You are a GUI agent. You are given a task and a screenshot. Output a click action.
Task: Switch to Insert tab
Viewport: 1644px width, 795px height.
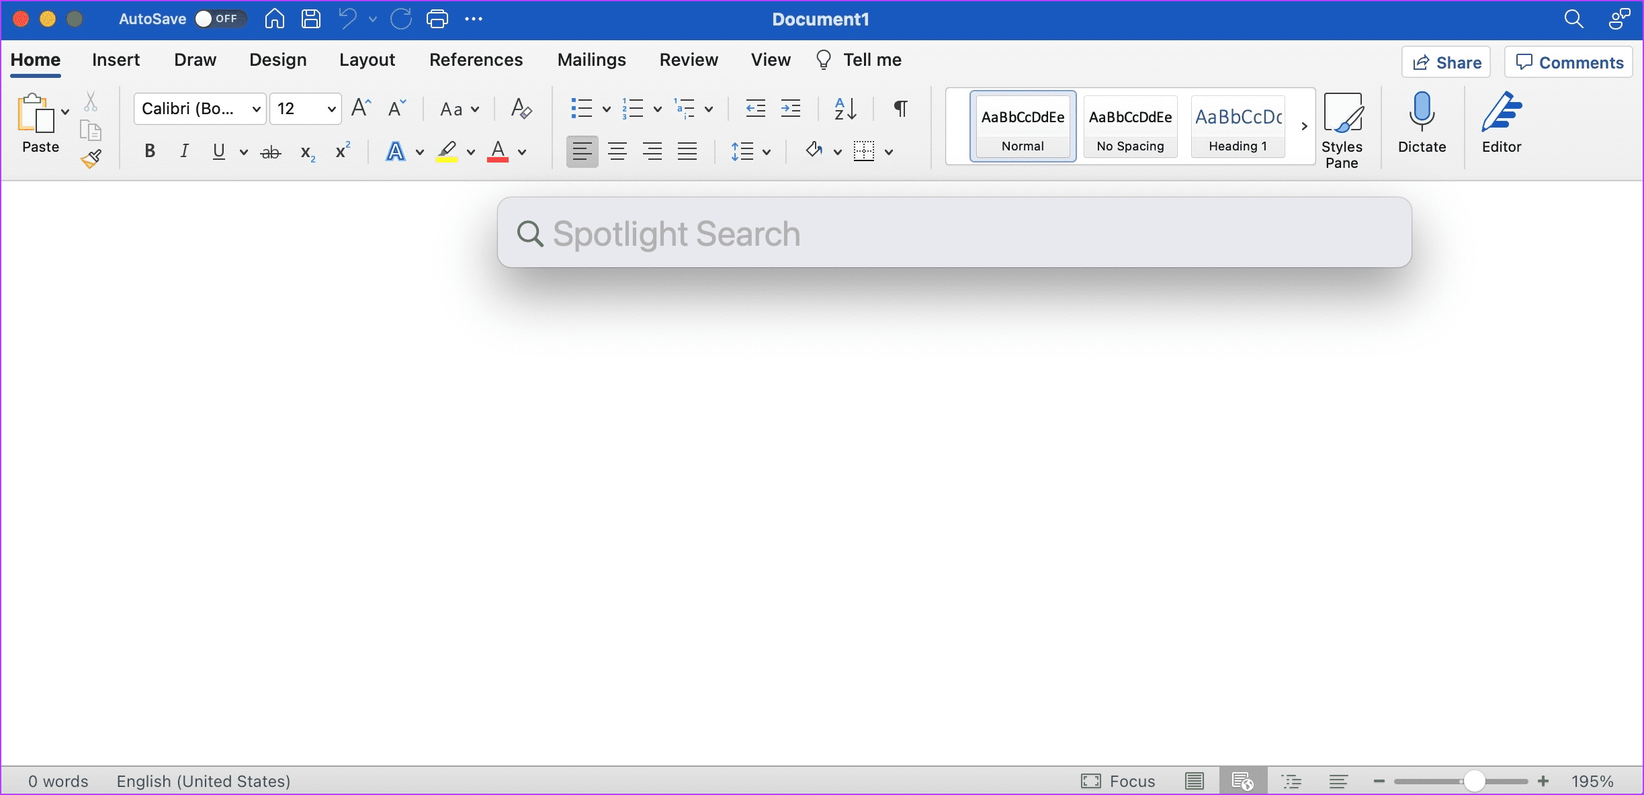pos(116,60)
